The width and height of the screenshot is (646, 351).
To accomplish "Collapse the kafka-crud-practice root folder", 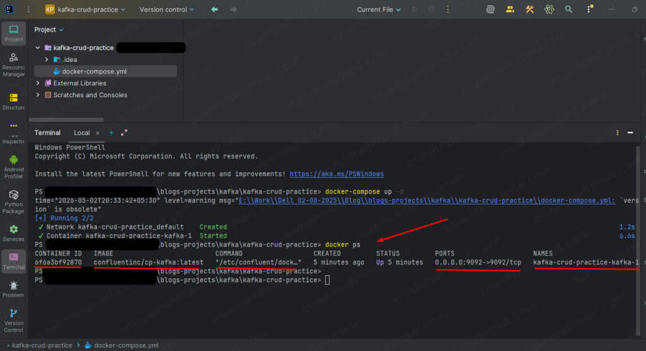I will 38,48.
